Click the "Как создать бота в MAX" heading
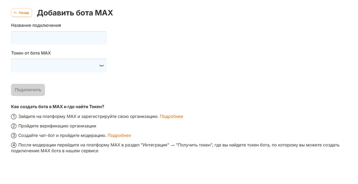Viewport: 358px width, 184px height. pyautogui.click(x=58, y=106)
